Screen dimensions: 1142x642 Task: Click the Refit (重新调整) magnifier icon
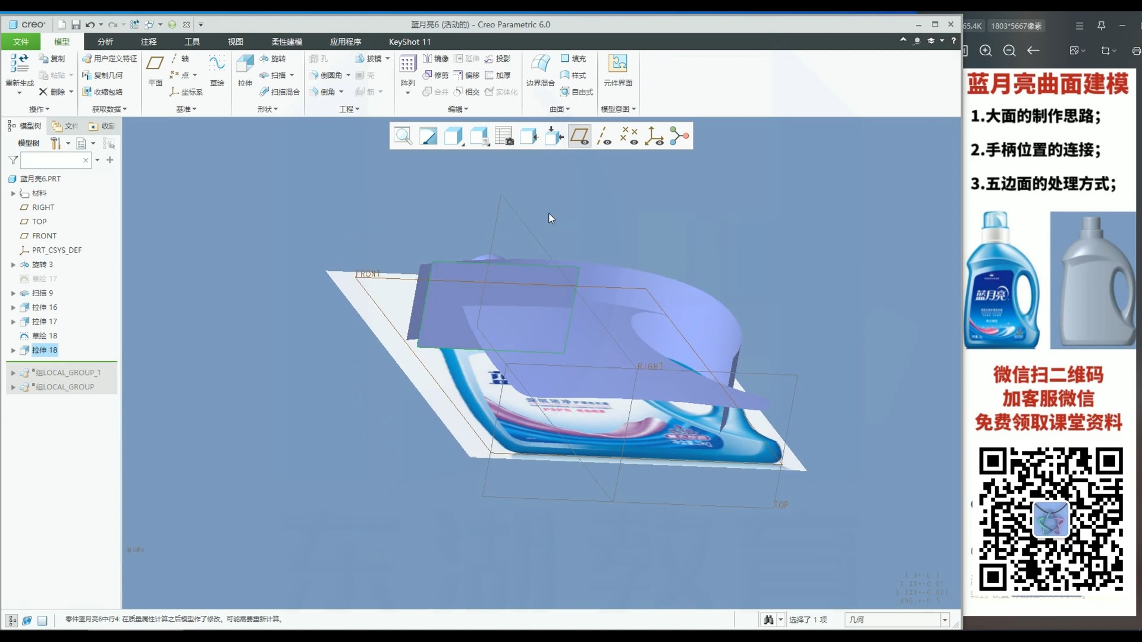[403, 136]
